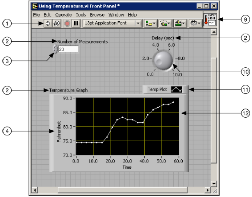This screenshot has width=252, height=197.
Task: Open the Browse menu
Action: (97, 15)
